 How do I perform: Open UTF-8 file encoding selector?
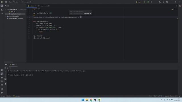point(160,96)
